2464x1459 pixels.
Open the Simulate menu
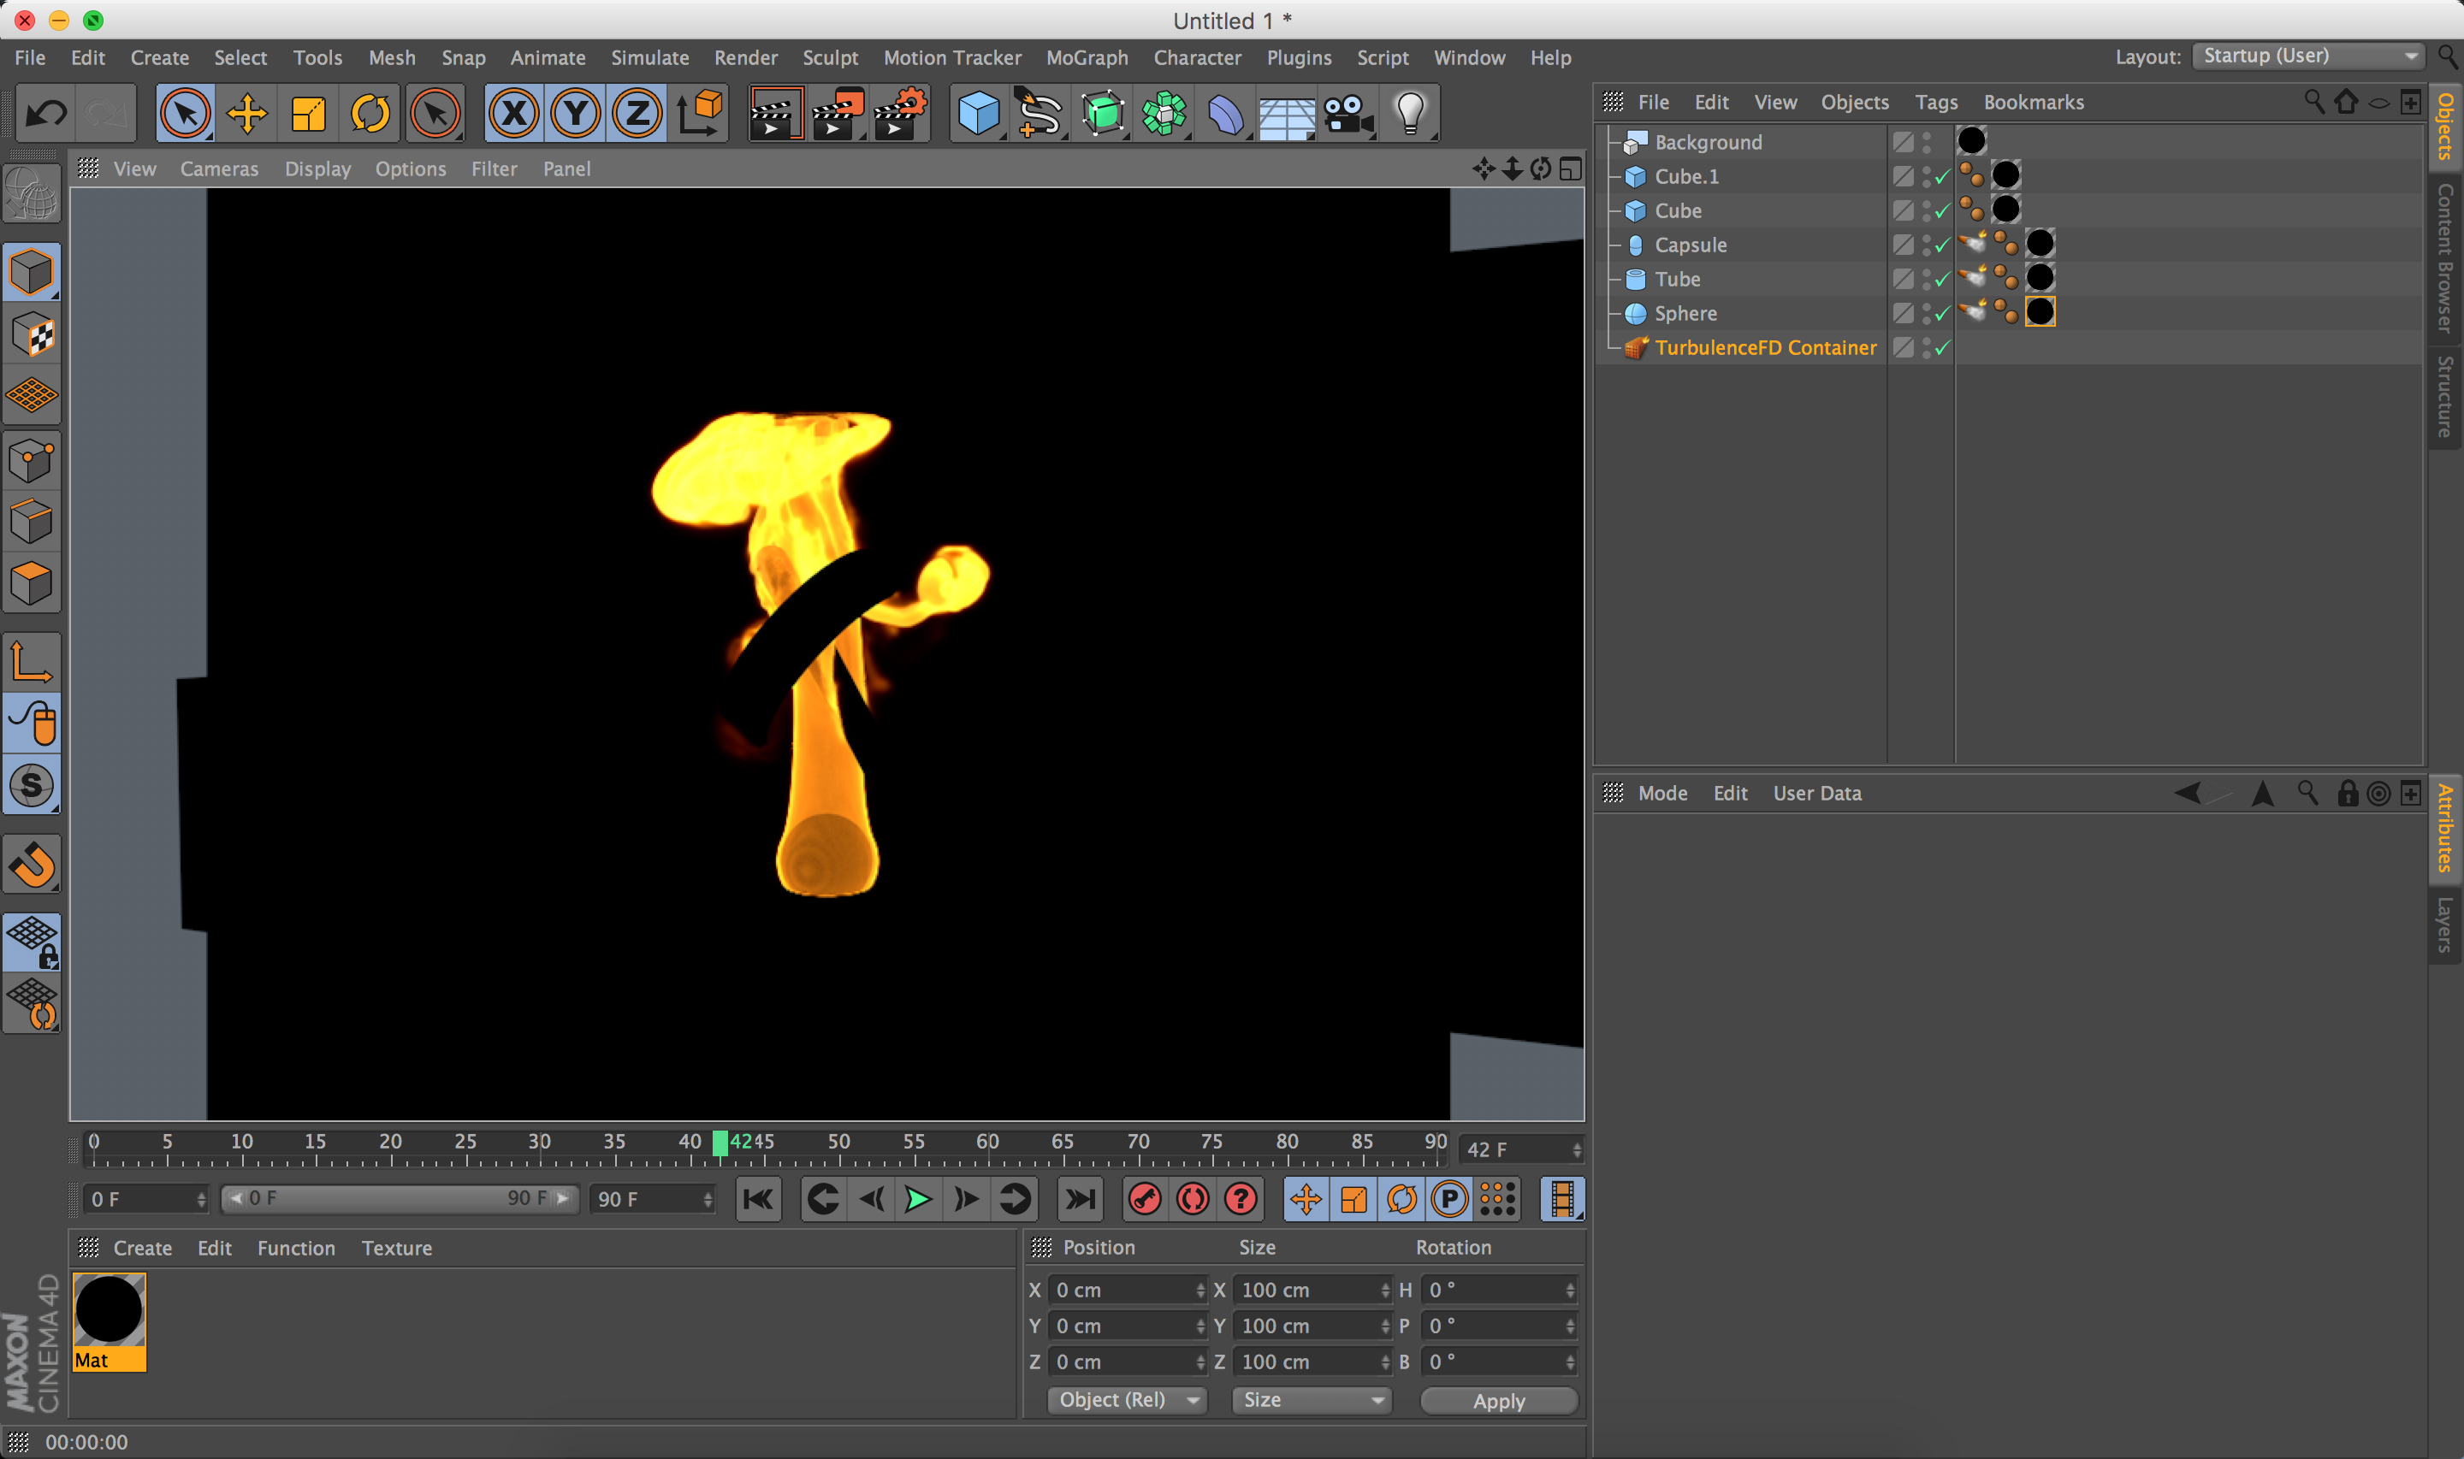[x=649, y=57]
